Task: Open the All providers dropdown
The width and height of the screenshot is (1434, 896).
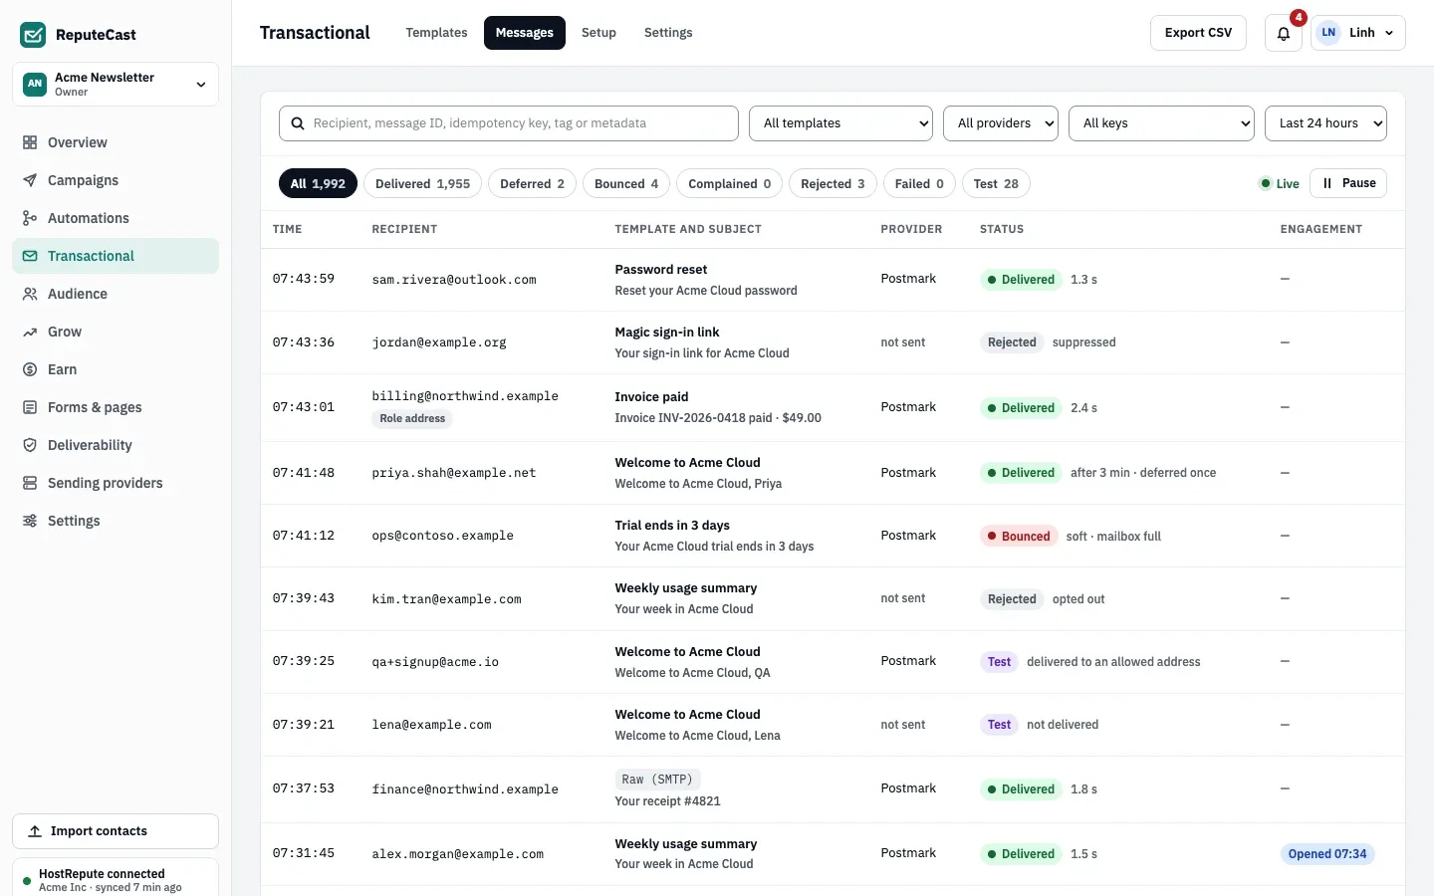Action: click(1001, 123)
